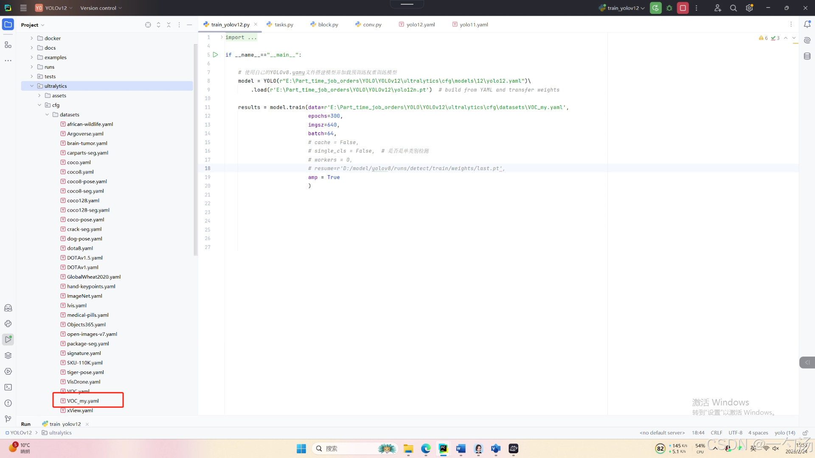Switch to the block.py tab
Screen dimensions: 815x458
coord(328,25)
